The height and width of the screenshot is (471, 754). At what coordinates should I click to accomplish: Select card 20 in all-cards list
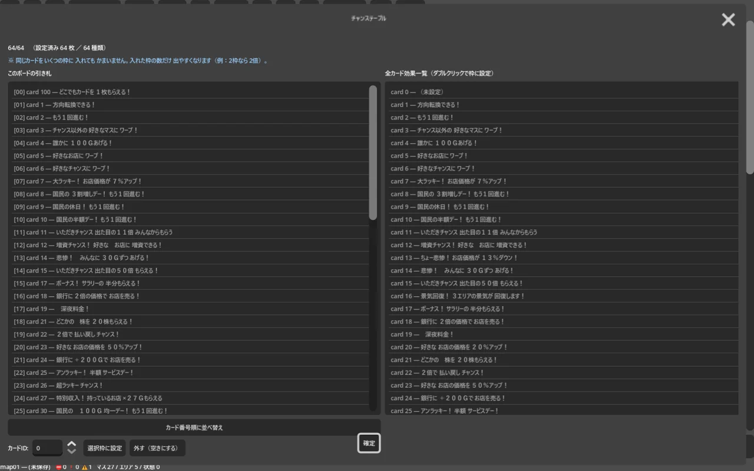(563, 347)
